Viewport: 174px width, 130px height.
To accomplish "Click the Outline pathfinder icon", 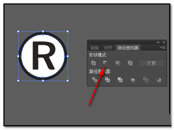I will 146,80.
